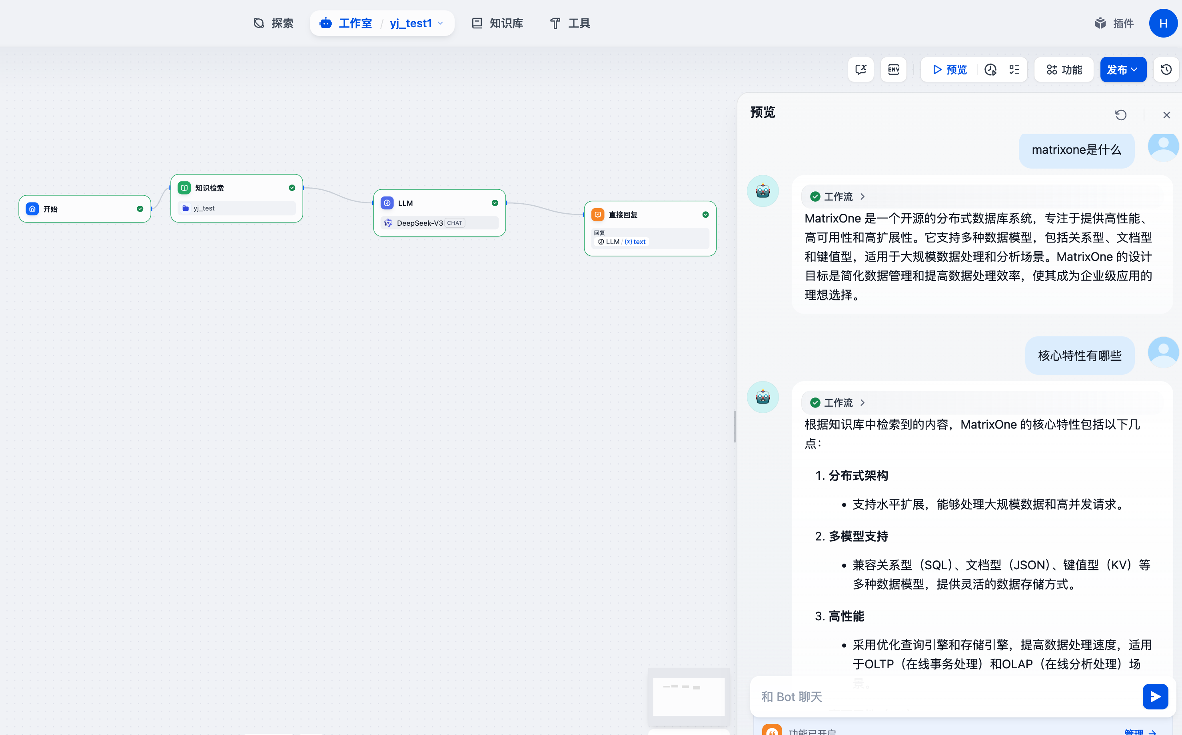Open the workflow comments icon in the toolbar
This screenshot has width=1182, height=735.
pyautogui.click(x=861, y=70)
